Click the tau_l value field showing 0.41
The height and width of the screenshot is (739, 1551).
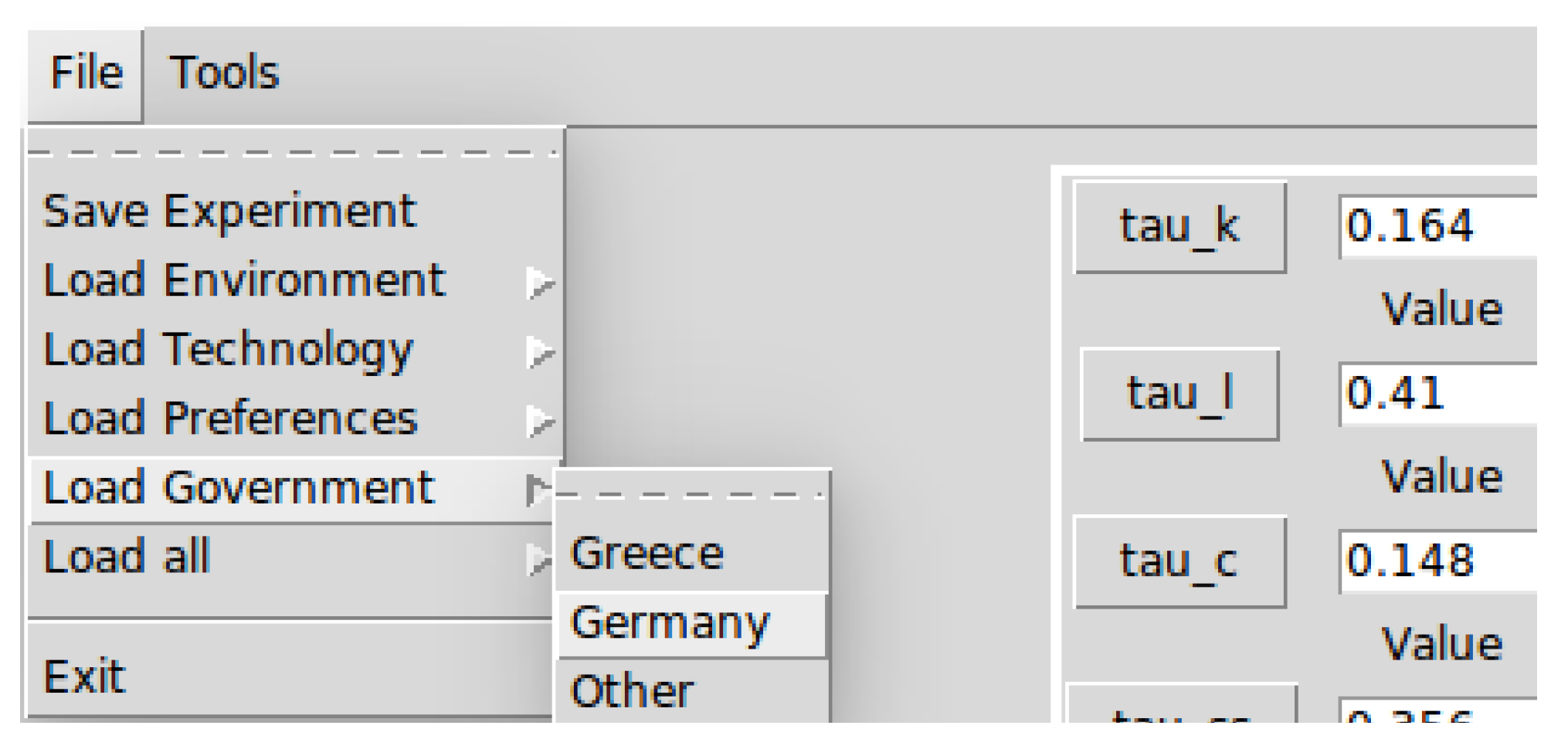click(x=1437, y=394)
